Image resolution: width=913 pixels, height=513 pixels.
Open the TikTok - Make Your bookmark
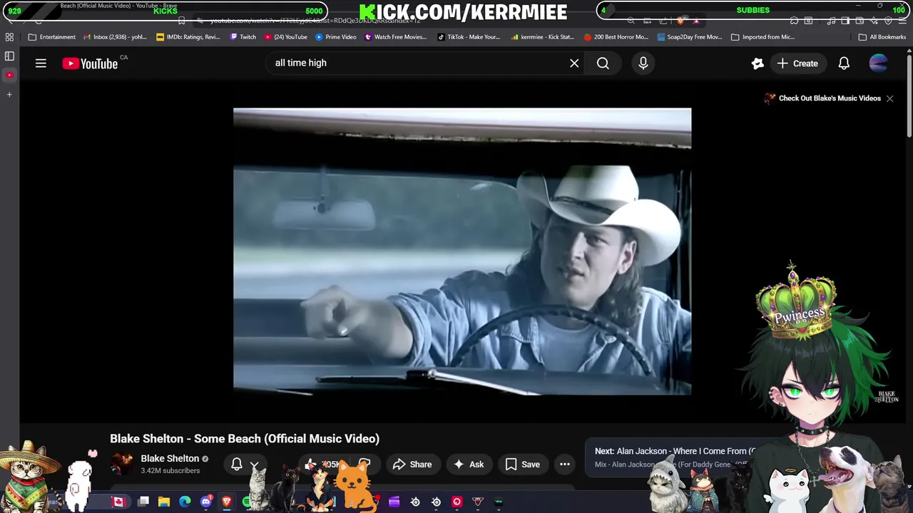[x=469, y=37]
